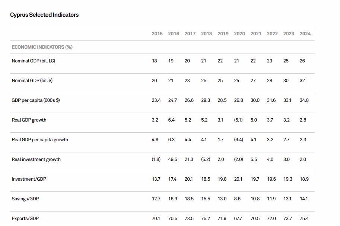Screen dimensions: 340x226
Task: Select the Real GDP per capita growth label
Action: point(40,140)
